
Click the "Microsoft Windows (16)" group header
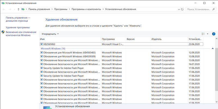click(53, 49)
